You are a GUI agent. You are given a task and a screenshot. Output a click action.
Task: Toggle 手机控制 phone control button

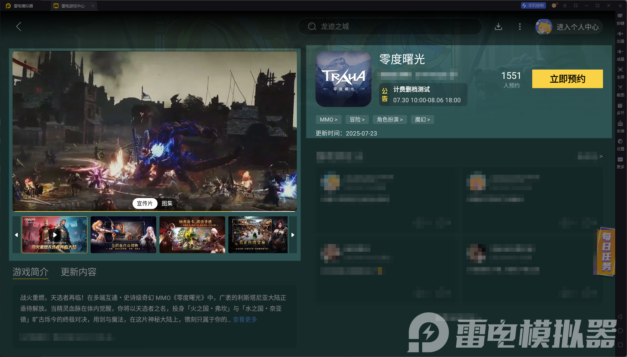533,5
